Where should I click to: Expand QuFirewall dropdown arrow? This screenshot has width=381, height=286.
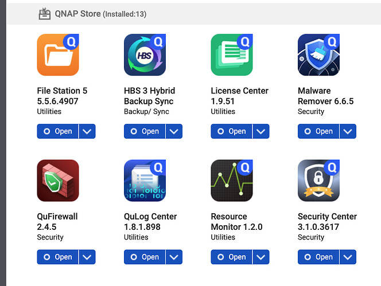click(x=87, y=257)
